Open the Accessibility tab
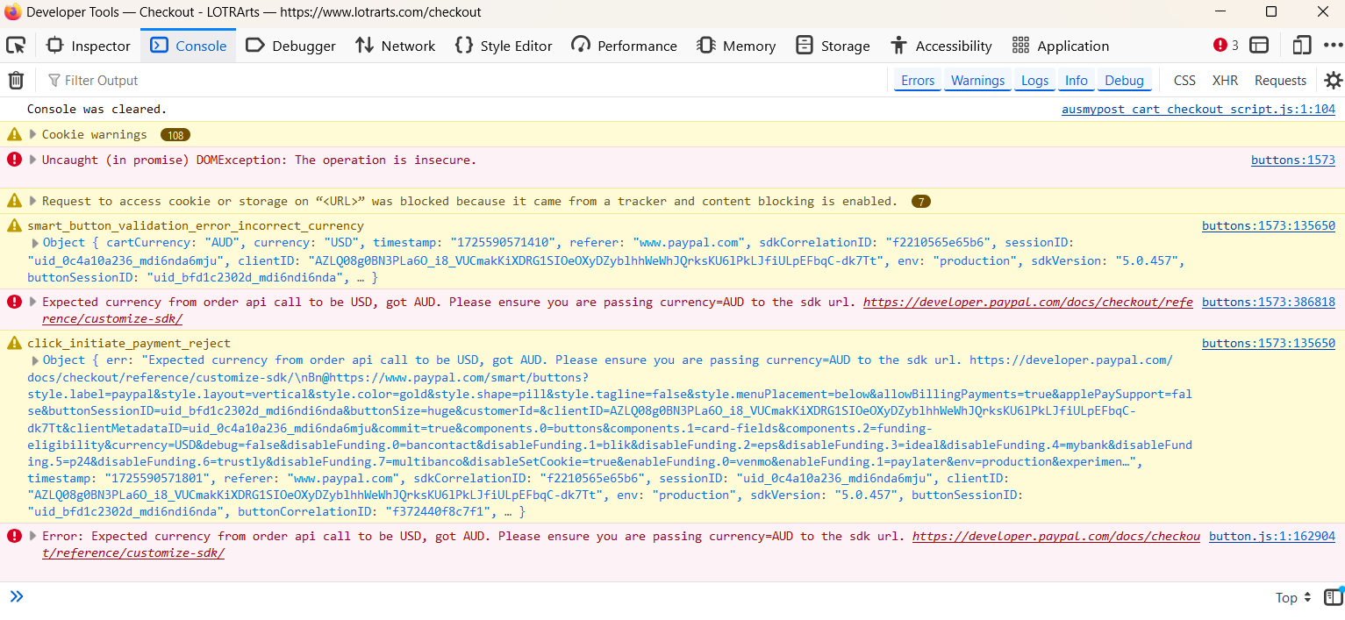The image size is (1345, 620). 941,46
